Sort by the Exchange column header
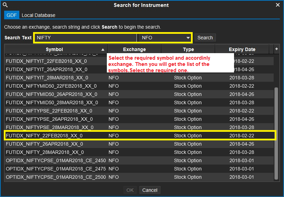Viewport: 284px width, 197px height. pyautogui.click(x=134, y=49)
